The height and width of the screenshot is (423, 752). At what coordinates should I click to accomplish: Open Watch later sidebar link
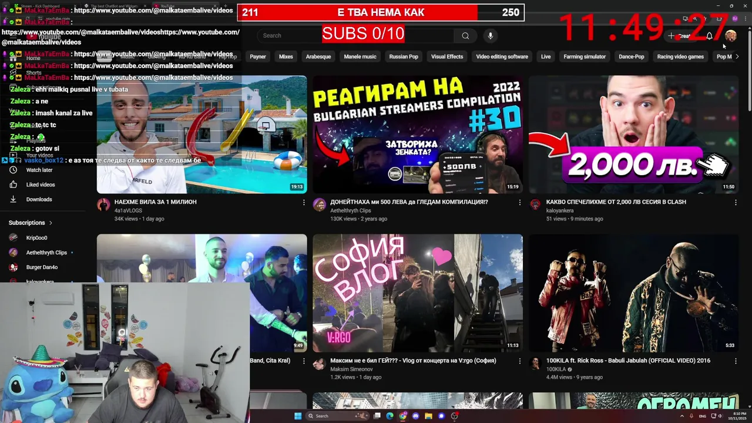(39, 170)
